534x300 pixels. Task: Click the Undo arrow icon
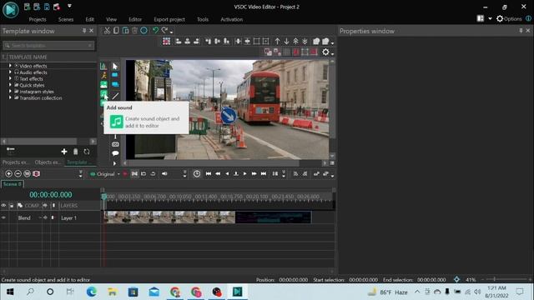tap(155, 31)
